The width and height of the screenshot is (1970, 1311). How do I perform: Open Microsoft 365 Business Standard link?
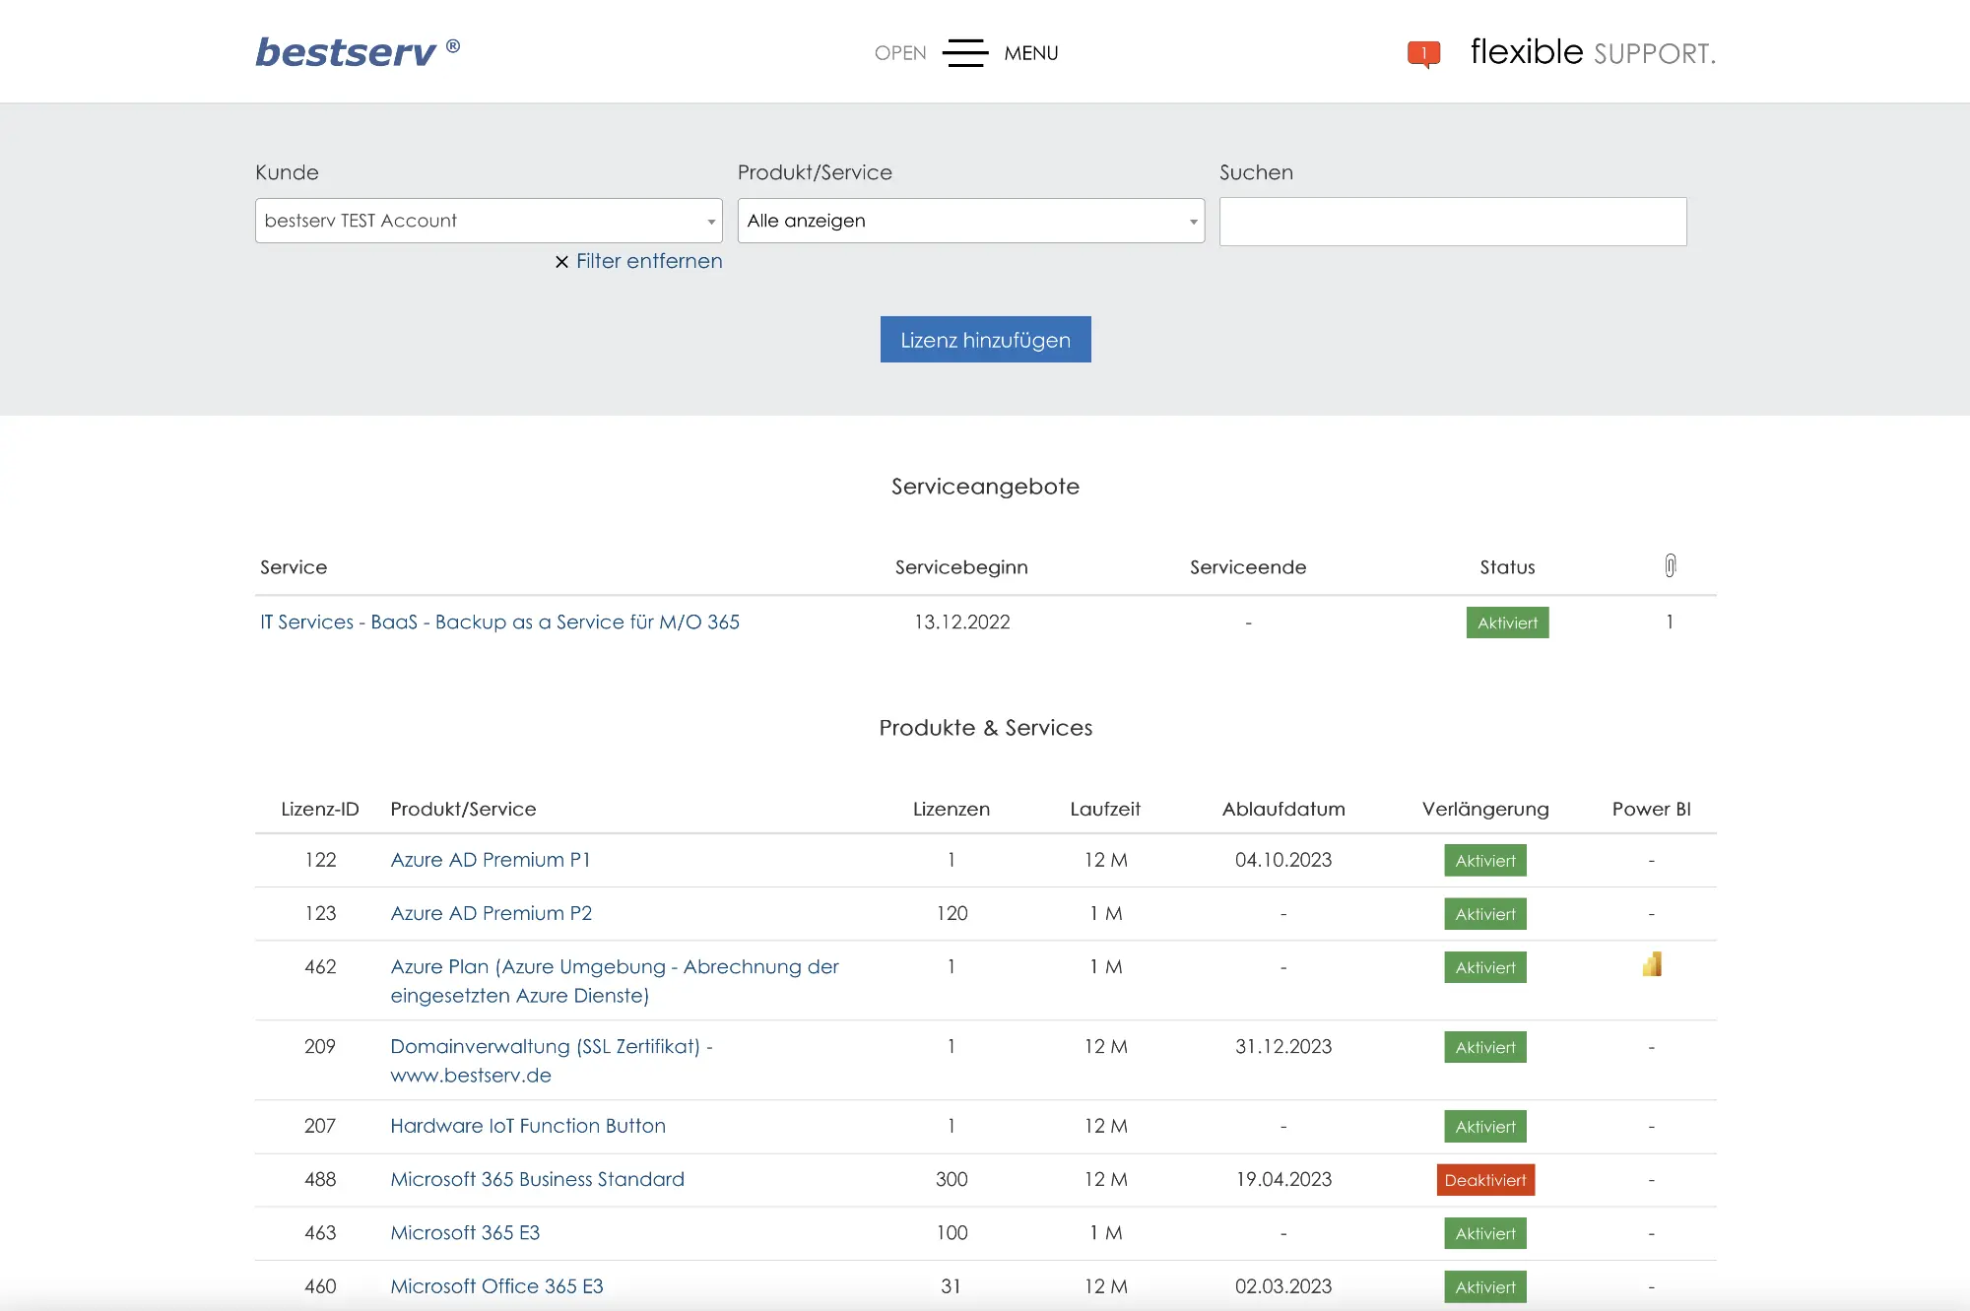coord(537,1179)
